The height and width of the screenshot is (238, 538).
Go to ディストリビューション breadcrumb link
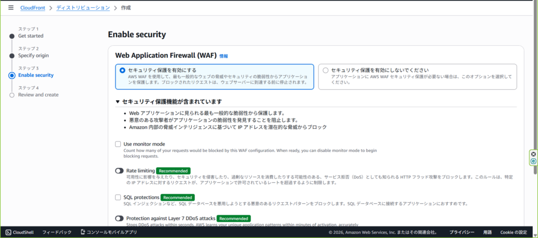click(83, 8)
